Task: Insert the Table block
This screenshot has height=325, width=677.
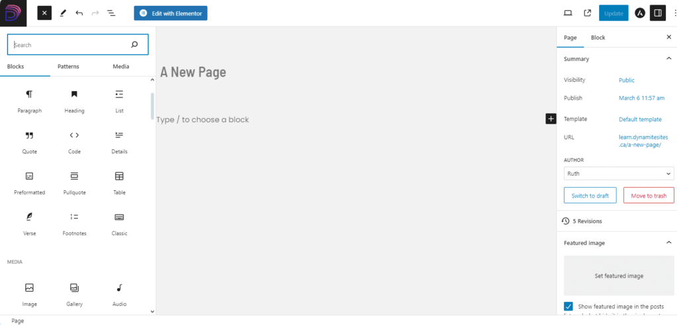Action: pos(119,183)
